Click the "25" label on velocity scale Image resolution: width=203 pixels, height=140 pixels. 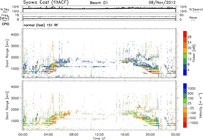pyautogui.click(x=189, y=103)
